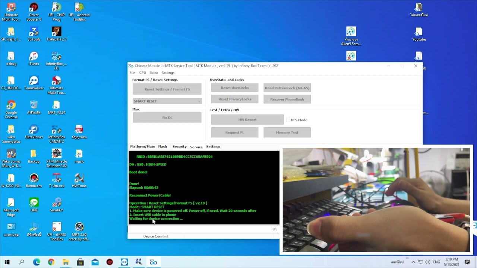This screenshot has height=268, width=477.
Task: Open the File menu
Action: coord(132,73)
